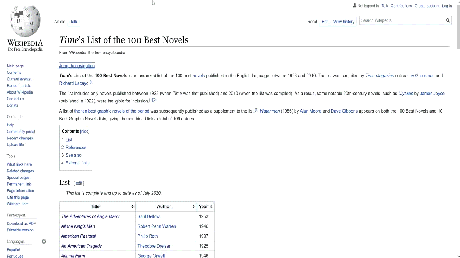The image size is (460, 258).
Task: Switch to the Talk tab
Action: pyautogui.click(x=74, y=21)
